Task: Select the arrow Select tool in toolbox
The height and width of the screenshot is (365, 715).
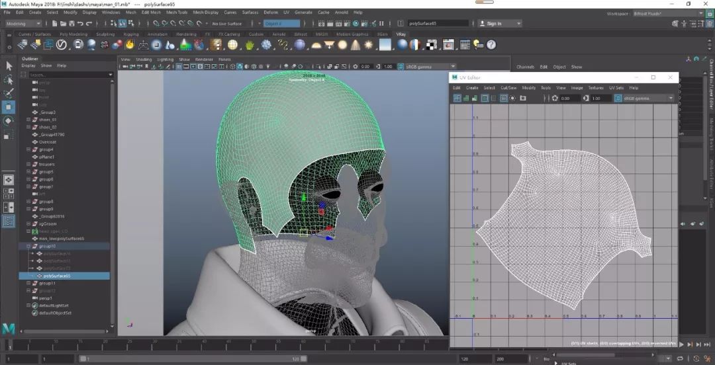Action: [x=9, y=66]
